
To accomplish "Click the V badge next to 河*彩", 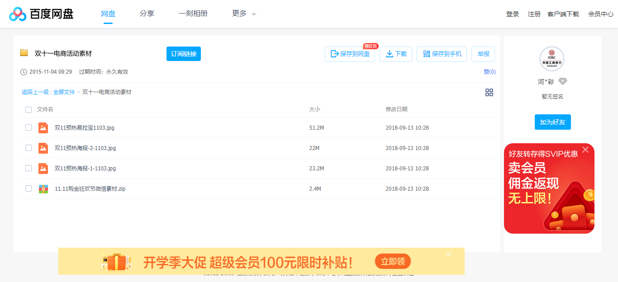I will [x=563, y=81].
